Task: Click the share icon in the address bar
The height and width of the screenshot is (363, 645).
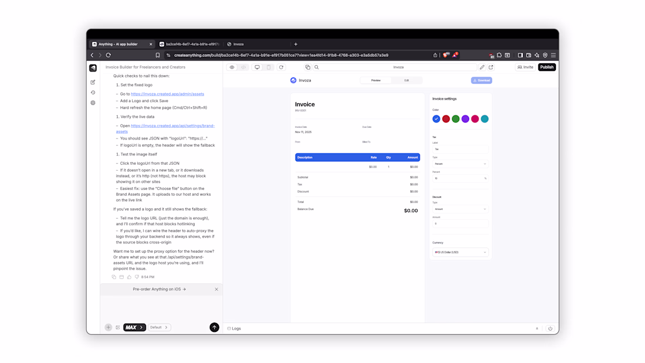Action: [435, 55]
